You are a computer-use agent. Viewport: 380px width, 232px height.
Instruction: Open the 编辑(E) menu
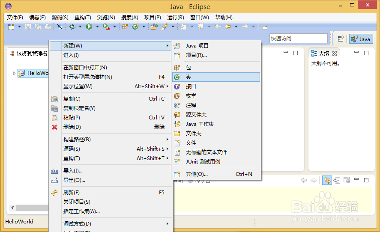coord(37,18)
